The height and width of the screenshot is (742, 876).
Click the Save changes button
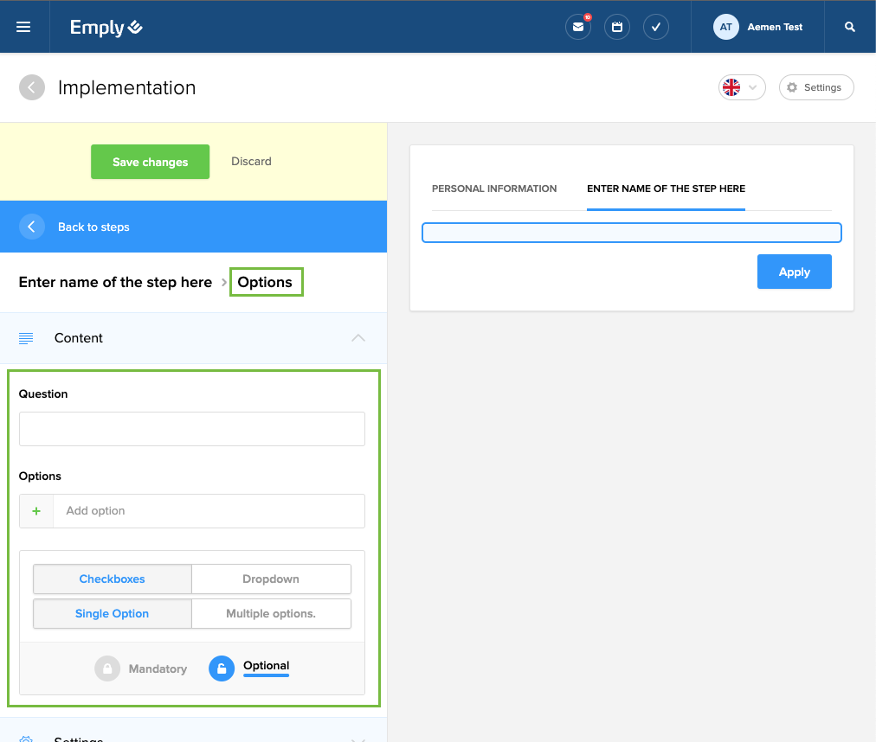pyautogui.click(x=150, y=162)
